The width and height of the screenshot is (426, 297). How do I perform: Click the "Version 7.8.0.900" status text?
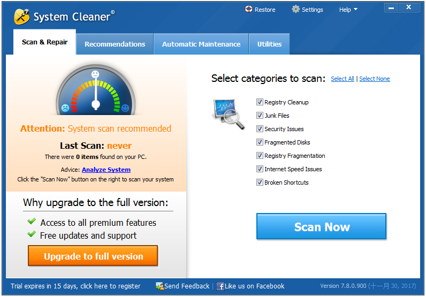(343, 286)
